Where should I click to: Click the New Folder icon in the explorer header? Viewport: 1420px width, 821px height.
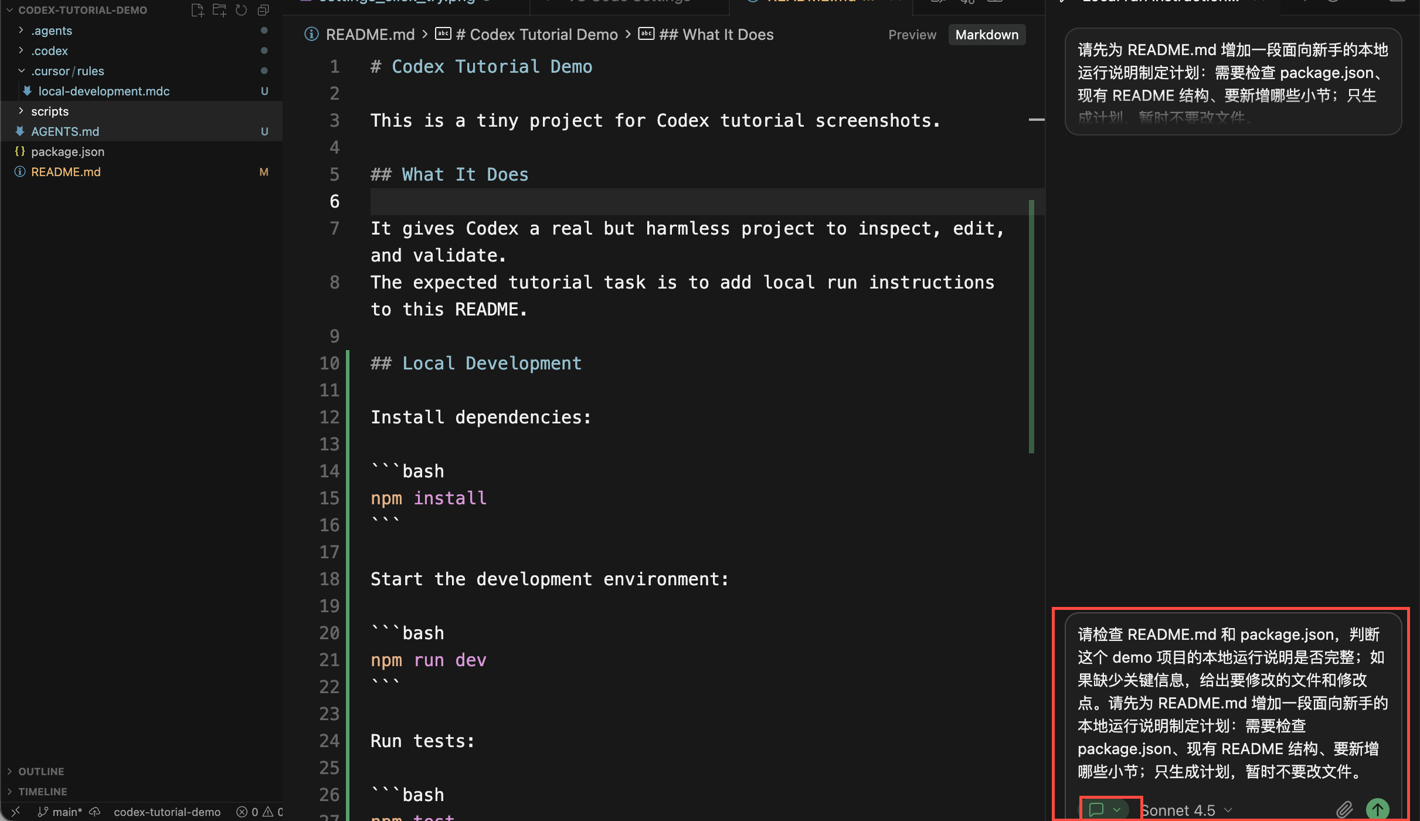(219, 10)
